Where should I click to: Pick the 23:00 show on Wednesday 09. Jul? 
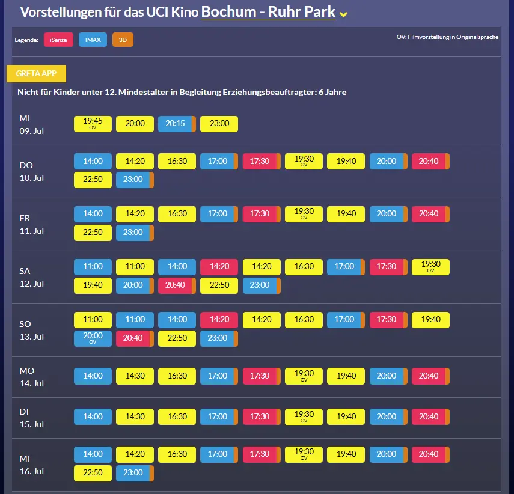(219, 124)
